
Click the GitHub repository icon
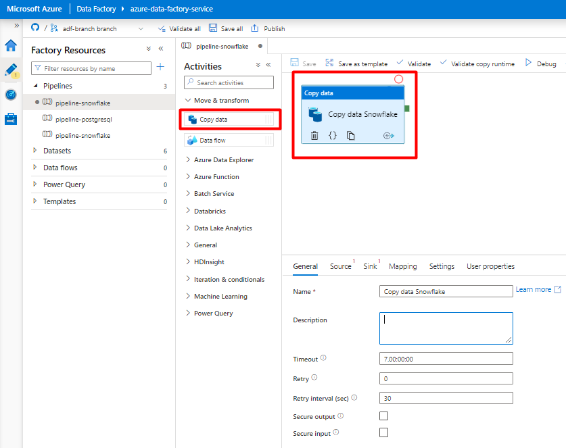click(35, 28)
